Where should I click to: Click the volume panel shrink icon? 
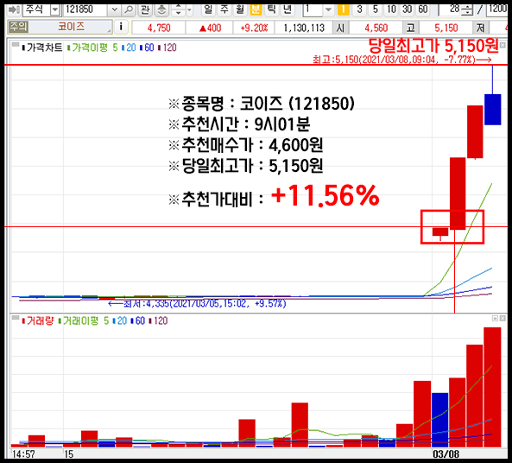point(495,318)
